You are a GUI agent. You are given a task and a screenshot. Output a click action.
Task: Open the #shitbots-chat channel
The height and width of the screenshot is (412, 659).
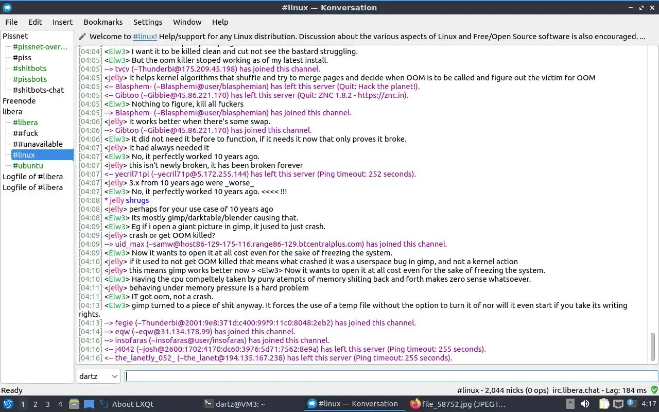[38, 90]
